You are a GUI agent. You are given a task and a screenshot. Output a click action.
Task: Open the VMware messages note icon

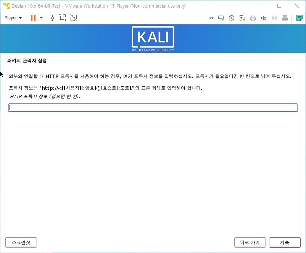point(300,18)
